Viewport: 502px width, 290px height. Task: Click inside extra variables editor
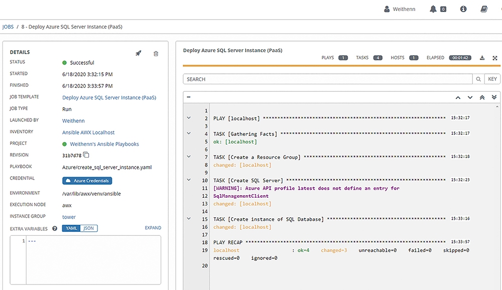pyautogui.click(x=93, y=260)
